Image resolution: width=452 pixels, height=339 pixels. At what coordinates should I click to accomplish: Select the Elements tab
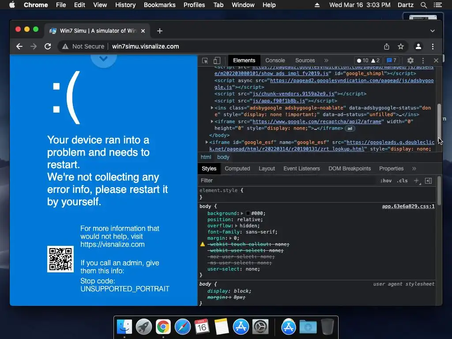(244, 60)
